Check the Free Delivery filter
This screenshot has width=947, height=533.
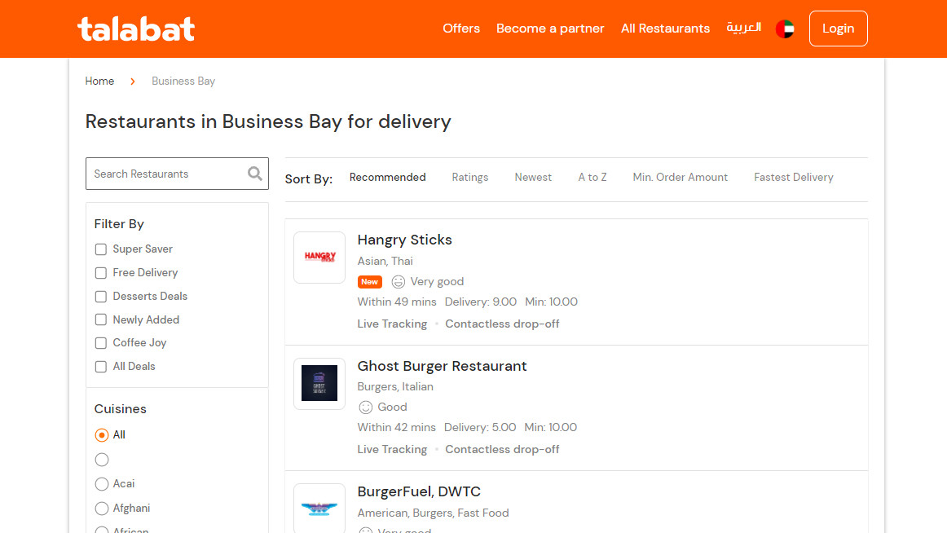(x=100, y=272)
